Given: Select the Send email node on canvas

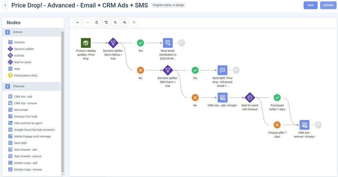Looking at the screenshot, I should [168, 43].
